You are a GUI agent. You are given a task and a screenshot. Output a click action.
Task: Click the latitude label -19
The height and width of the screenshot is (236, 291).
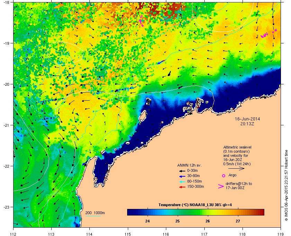pyautogui.click(x=6, y=43)
